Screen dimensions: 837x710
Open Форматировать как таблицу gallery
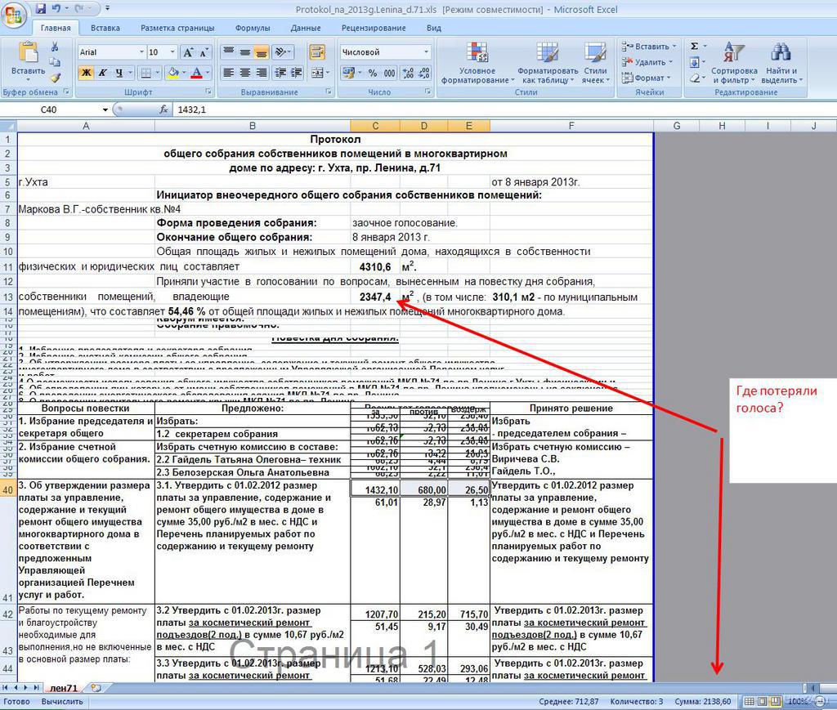tap(548, 63)
